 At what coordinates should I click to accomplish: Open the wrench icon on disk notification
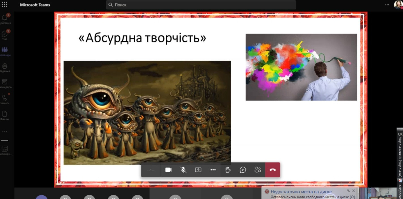point(348,191)
